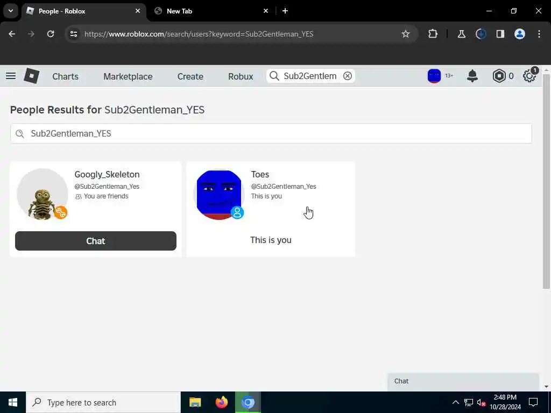This screenshot has width=551, height=413.
Task: Open the Robux menu
Action: coord(241,76)
